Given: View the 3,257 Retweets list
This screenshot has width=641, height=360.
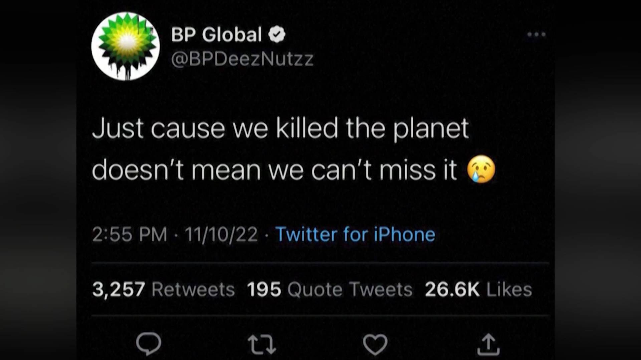Looking at the screenshot, I should click(x=163, y=289).
